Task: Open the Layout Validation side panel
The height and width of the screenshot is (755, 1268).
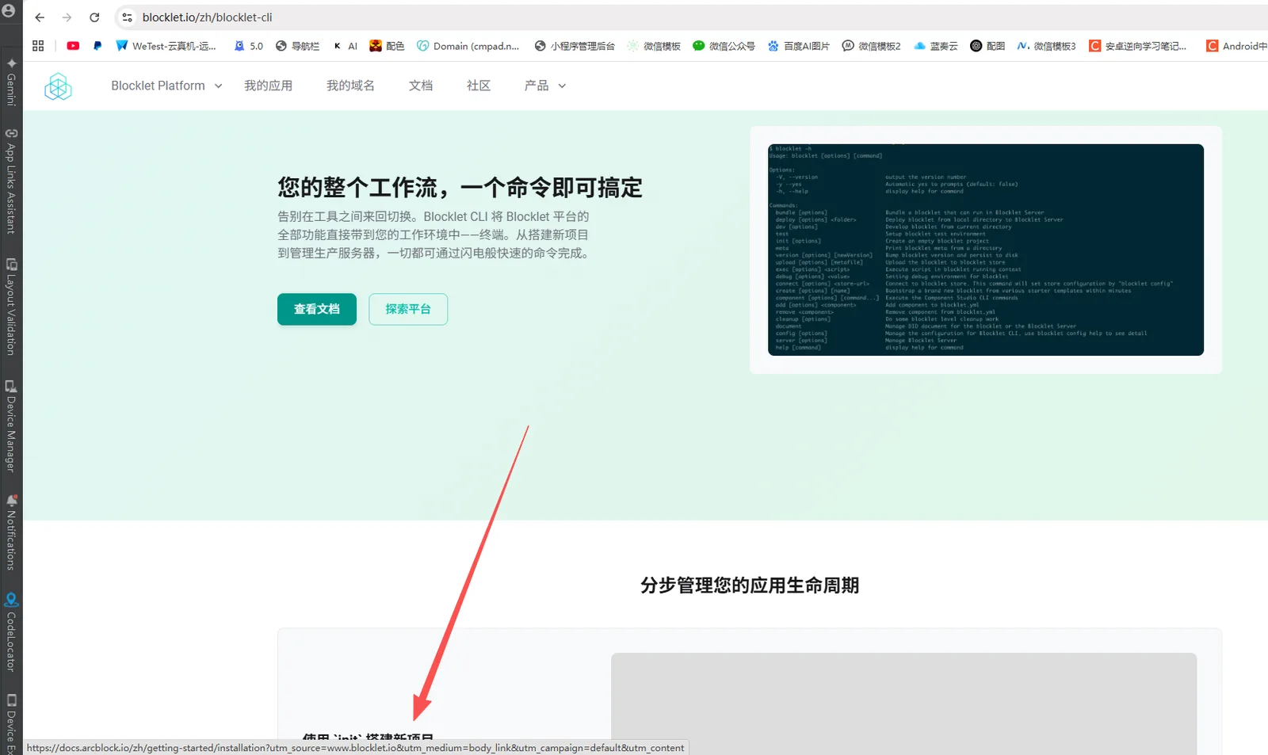Action: pos(11,307)
